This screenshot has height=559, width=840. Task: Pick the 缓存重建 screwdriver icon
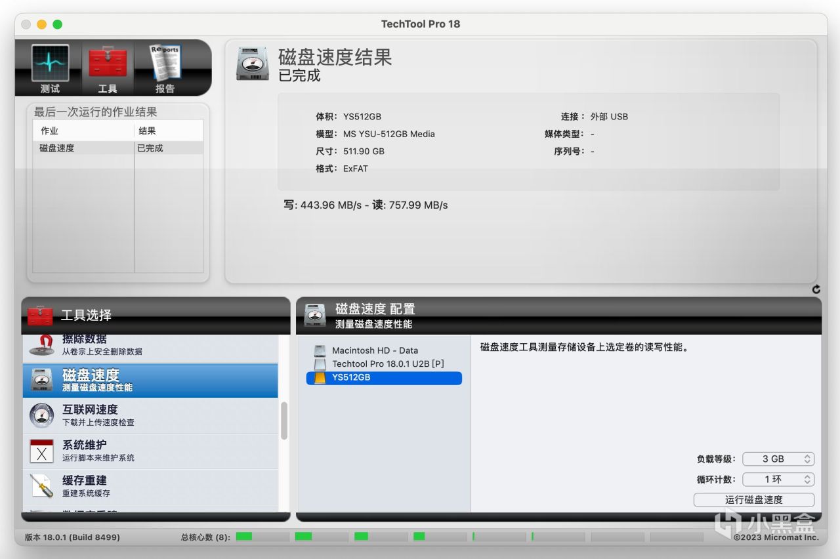click(42, 486)
